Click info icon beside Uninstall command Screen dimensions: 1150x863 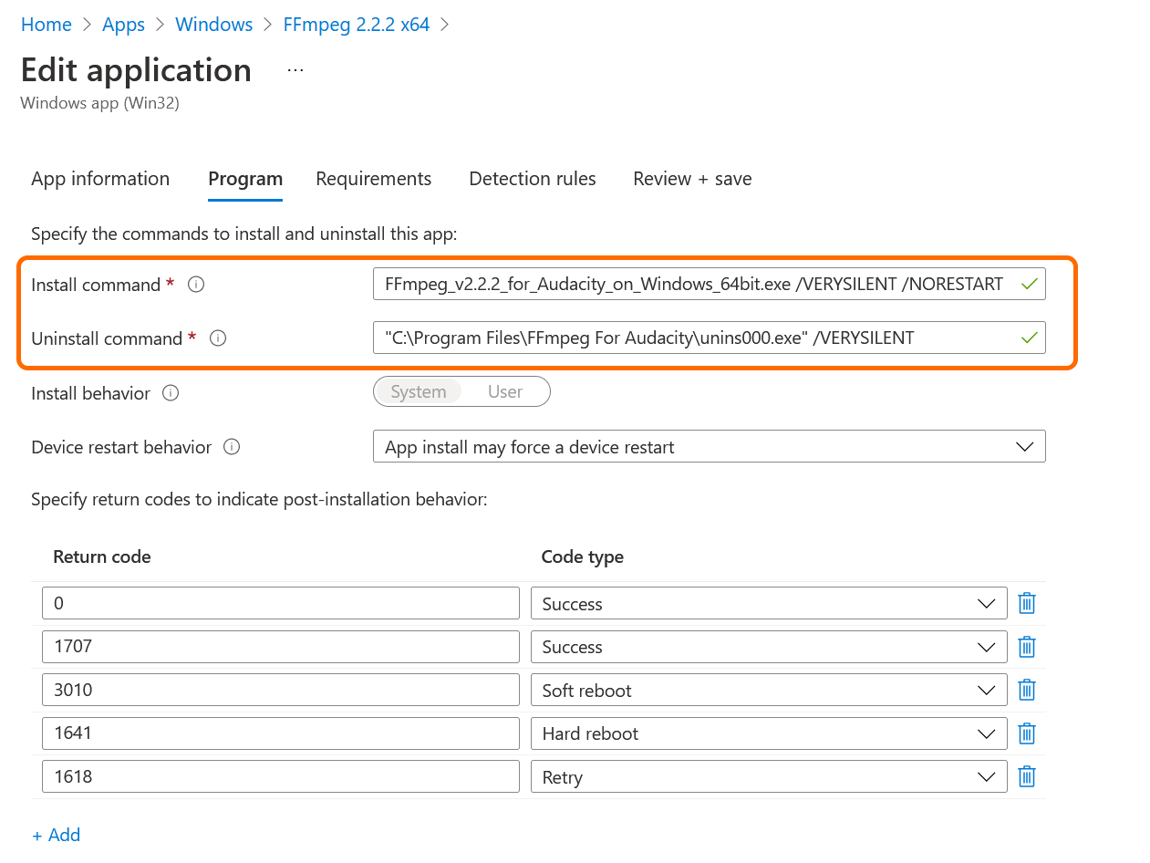[218, 338]
